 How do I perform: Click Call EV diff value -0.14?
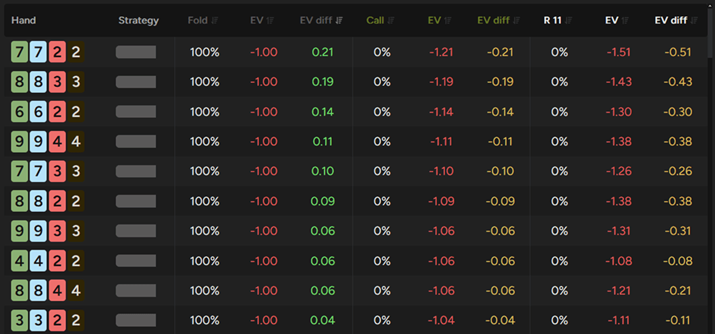tap(500, 112)
